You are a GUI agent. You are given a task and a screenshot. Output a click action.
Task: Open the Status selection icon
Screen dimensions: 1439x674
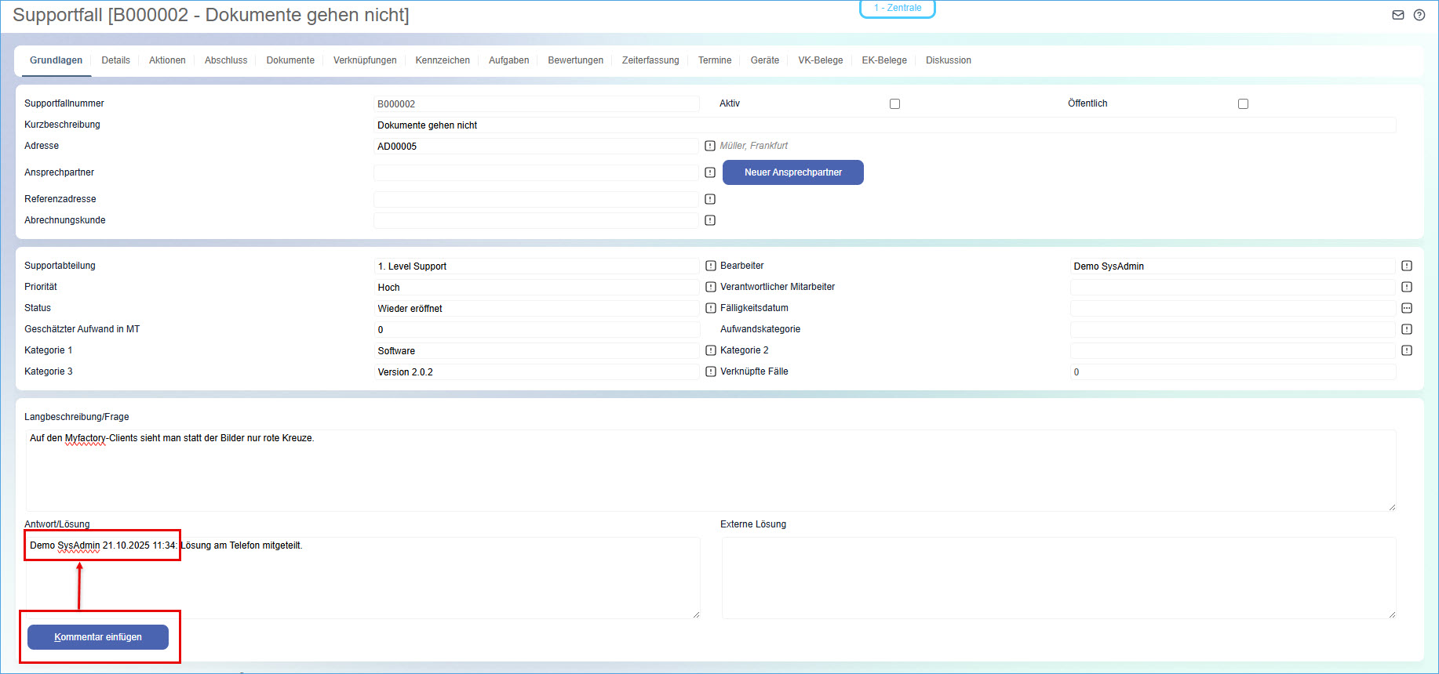(x=711, y=308)
